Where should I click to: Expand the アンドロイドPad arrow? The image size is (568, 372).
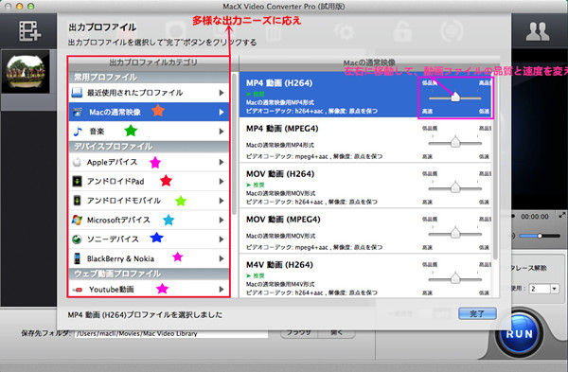[222, 182]
